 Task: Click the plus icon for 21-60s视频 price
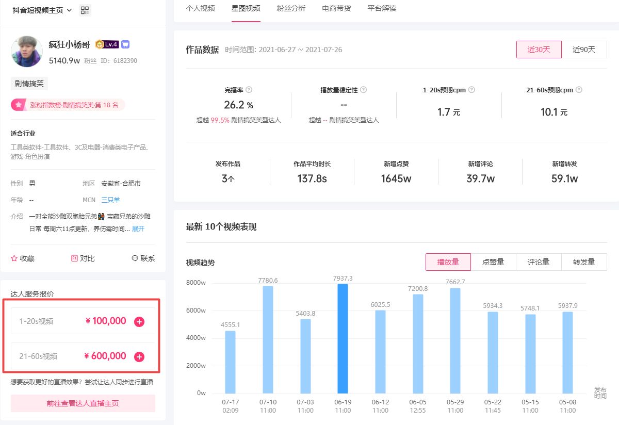click(139, 357)
